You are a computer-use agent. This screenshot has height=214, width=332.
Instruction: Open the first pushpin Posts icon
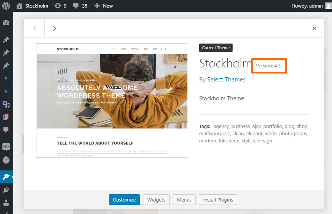coord(6,39)
